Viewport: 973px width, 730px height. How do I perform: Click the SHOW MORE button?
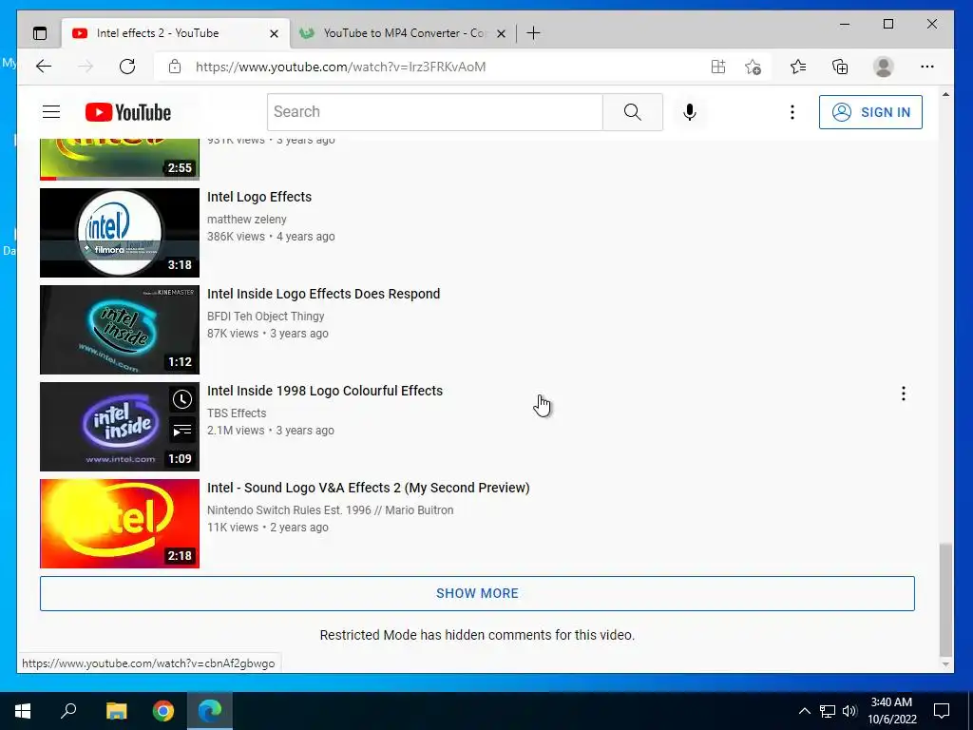pyautogui.click(x=477, y=593)
